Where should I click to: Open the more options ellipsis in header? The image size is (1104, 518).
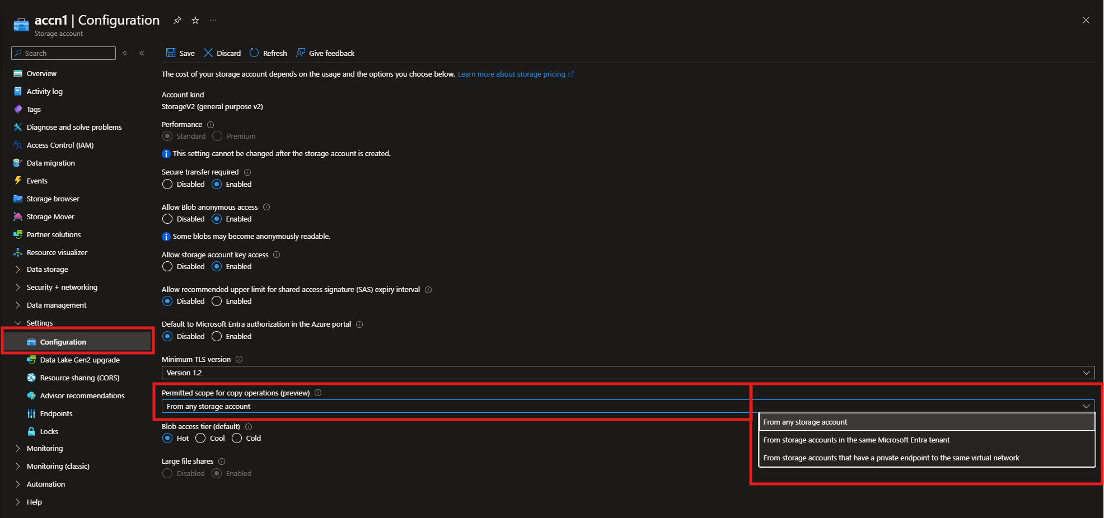(213, 20)
